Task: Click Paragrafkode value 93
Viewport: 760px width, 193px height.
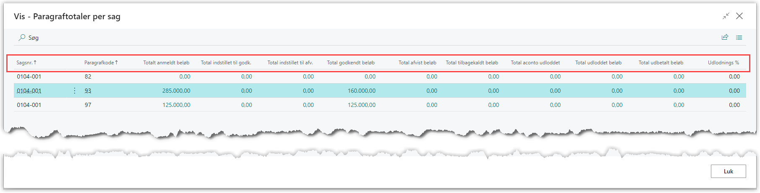Action: (x=88, y=91)
